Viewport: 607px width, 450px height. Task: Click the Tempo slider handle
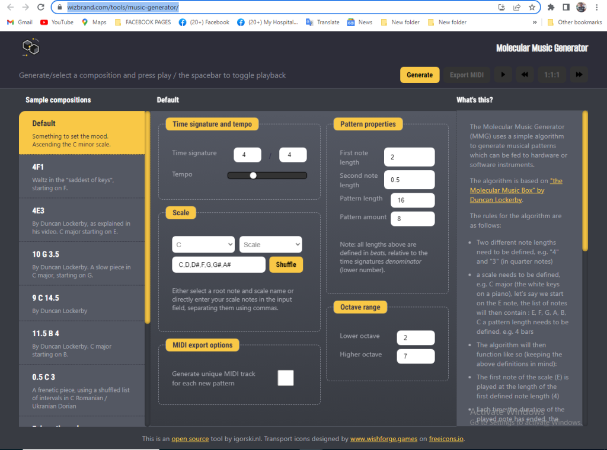tap(253, 175)
